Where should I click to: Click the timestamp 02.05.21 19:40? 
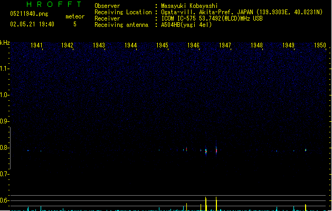32,24
